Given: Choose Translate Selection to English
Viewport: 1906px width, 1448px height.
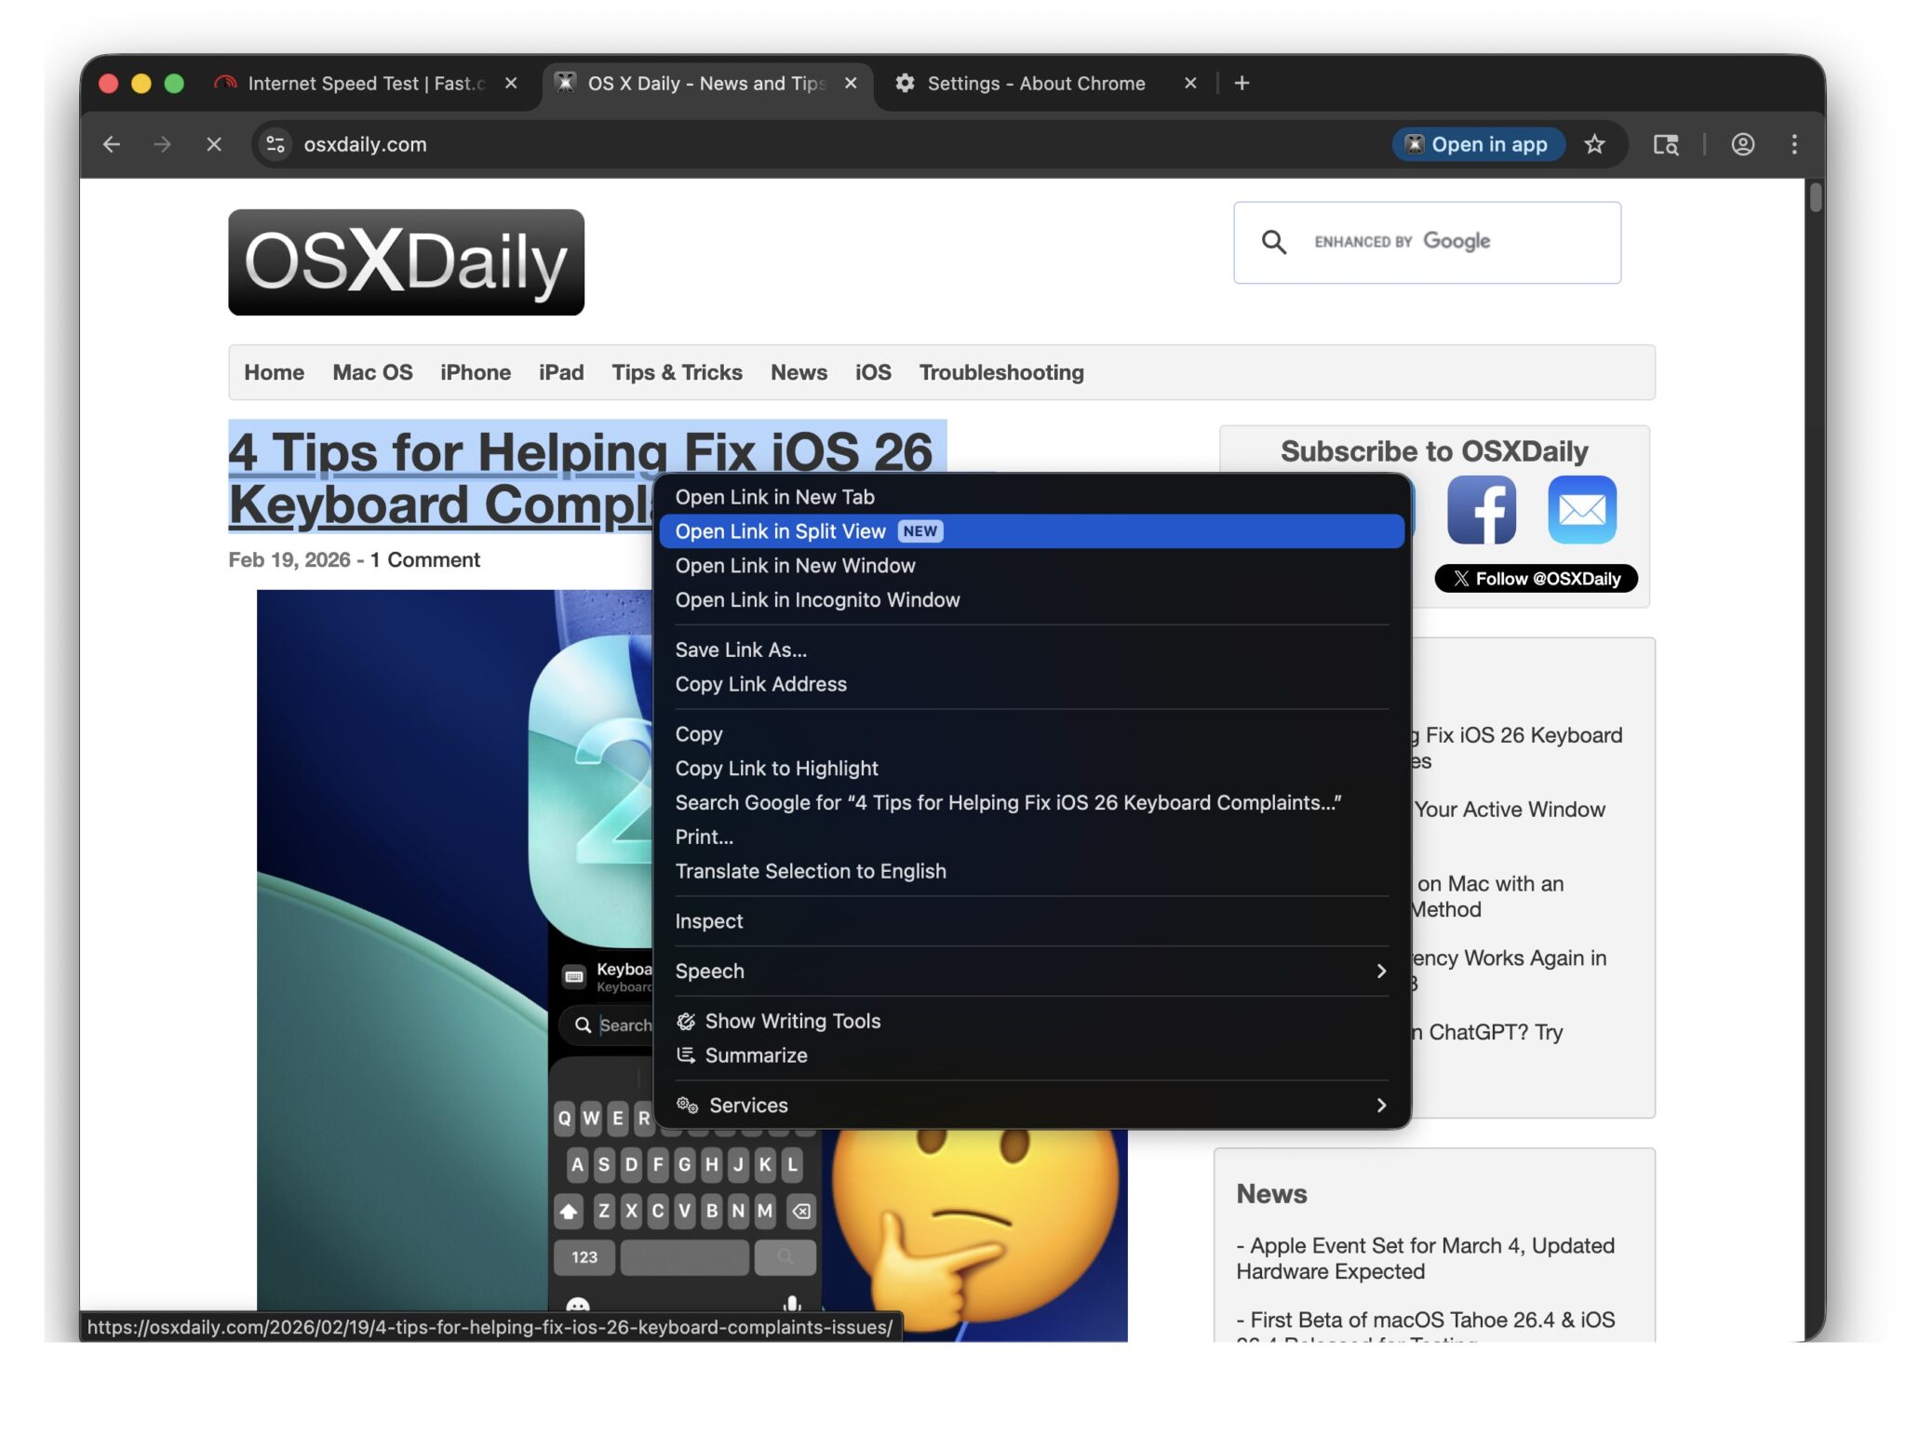Looking at the screenshot, I should click(x=1031, y=871).
